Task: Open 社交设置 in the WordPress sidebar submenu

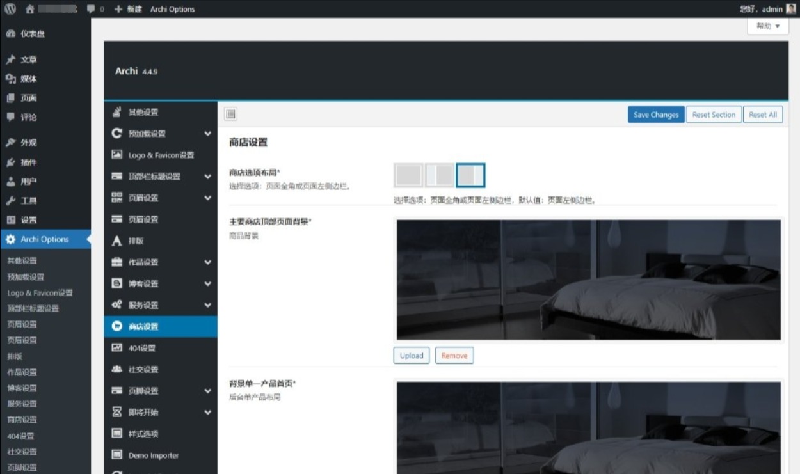Action: [x=22, y=452]
